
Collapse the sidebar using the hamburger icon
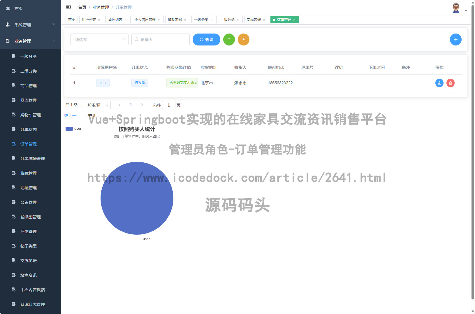point(68,7)
